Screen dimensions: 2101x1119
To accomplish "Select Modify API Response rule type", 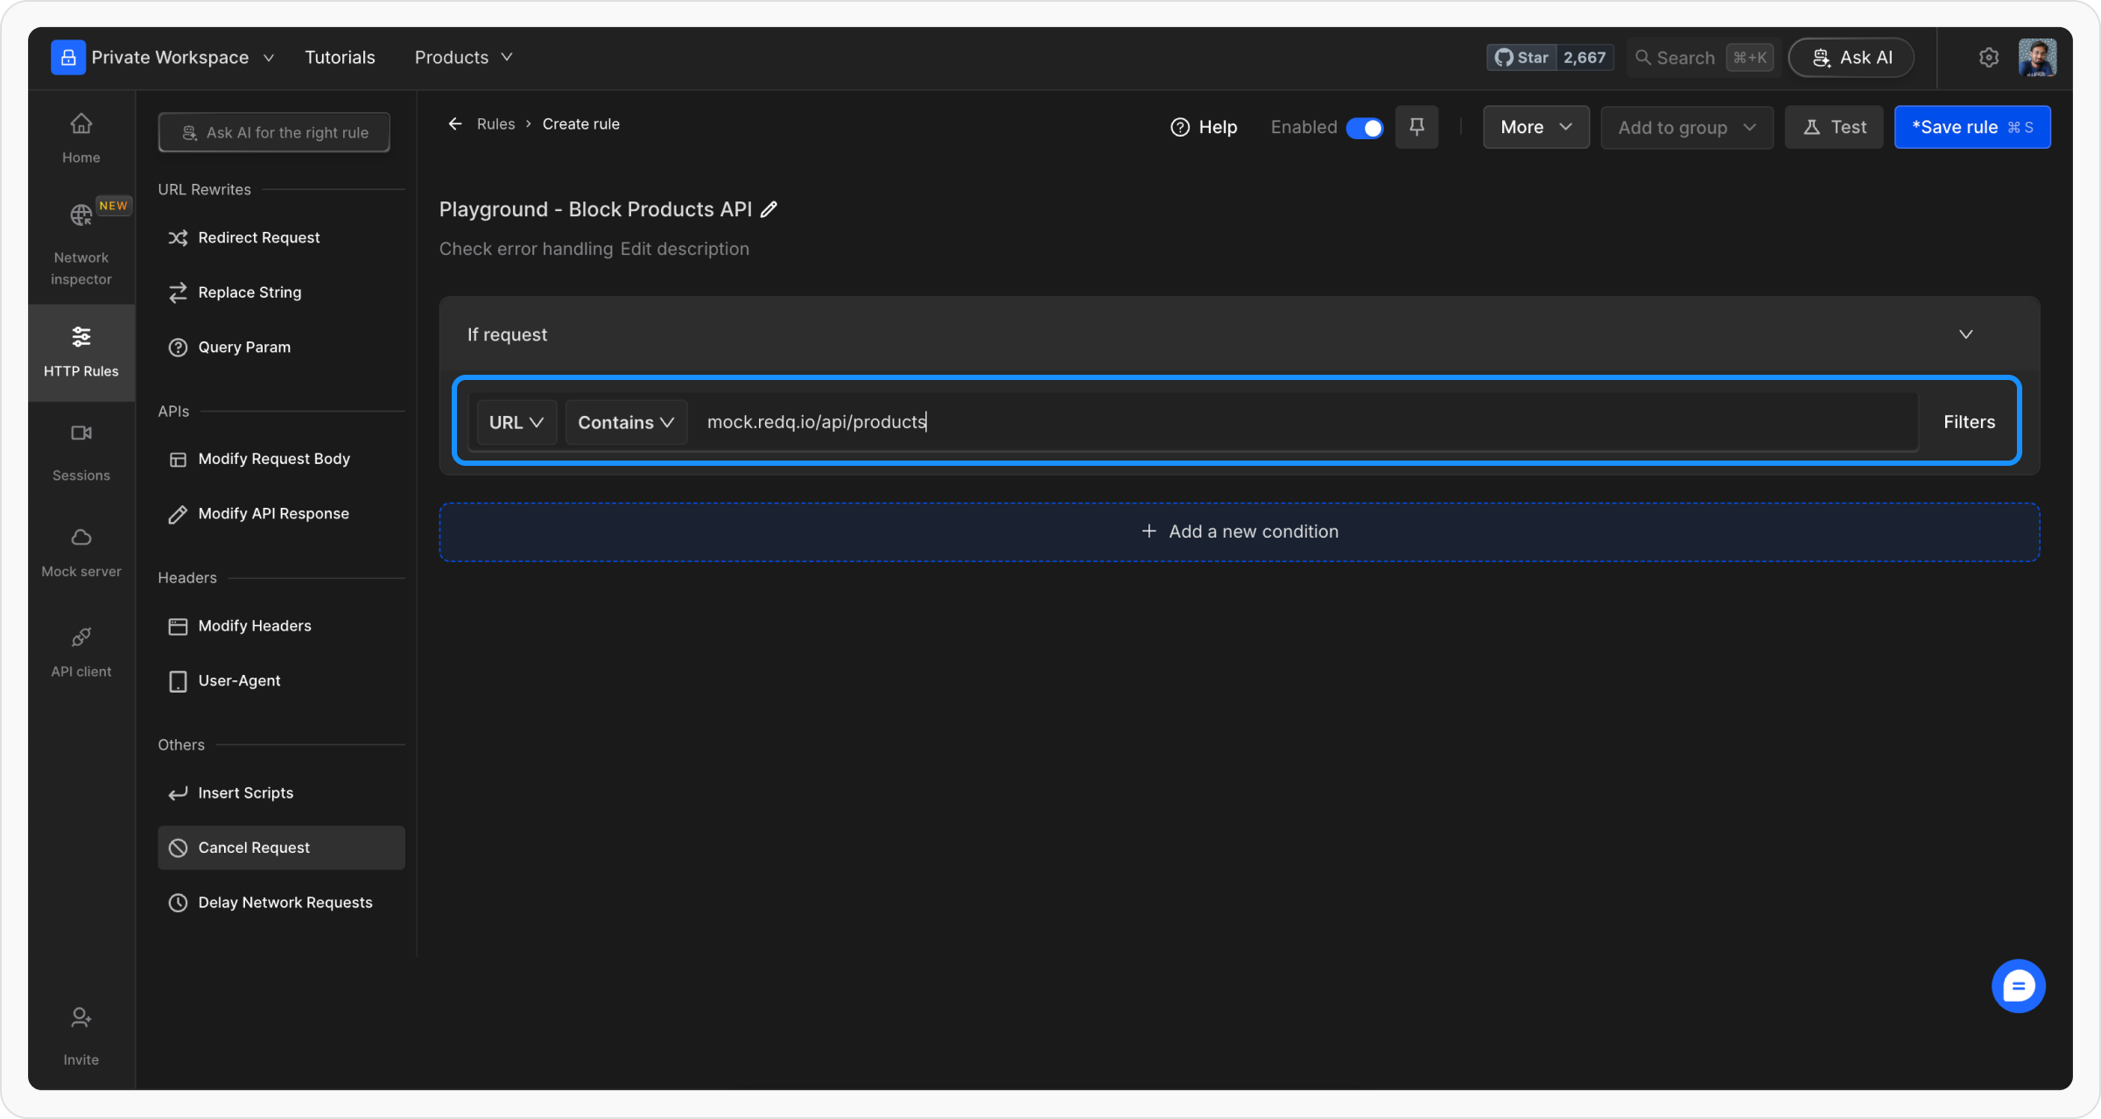I will tap(273, 514).
